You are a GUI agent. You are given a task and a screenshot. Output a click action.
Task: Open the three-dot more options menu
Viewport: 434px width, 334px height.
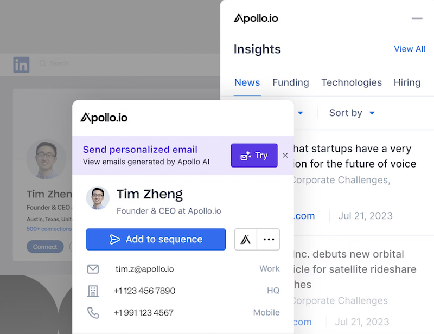coord(269,239)
